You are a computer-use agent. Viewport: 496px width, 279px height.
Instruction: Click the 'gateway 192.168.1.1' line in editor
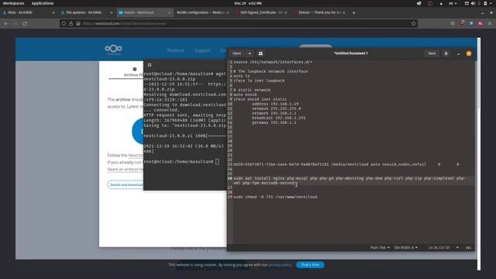pyautogui.click(x=274, y=122)
